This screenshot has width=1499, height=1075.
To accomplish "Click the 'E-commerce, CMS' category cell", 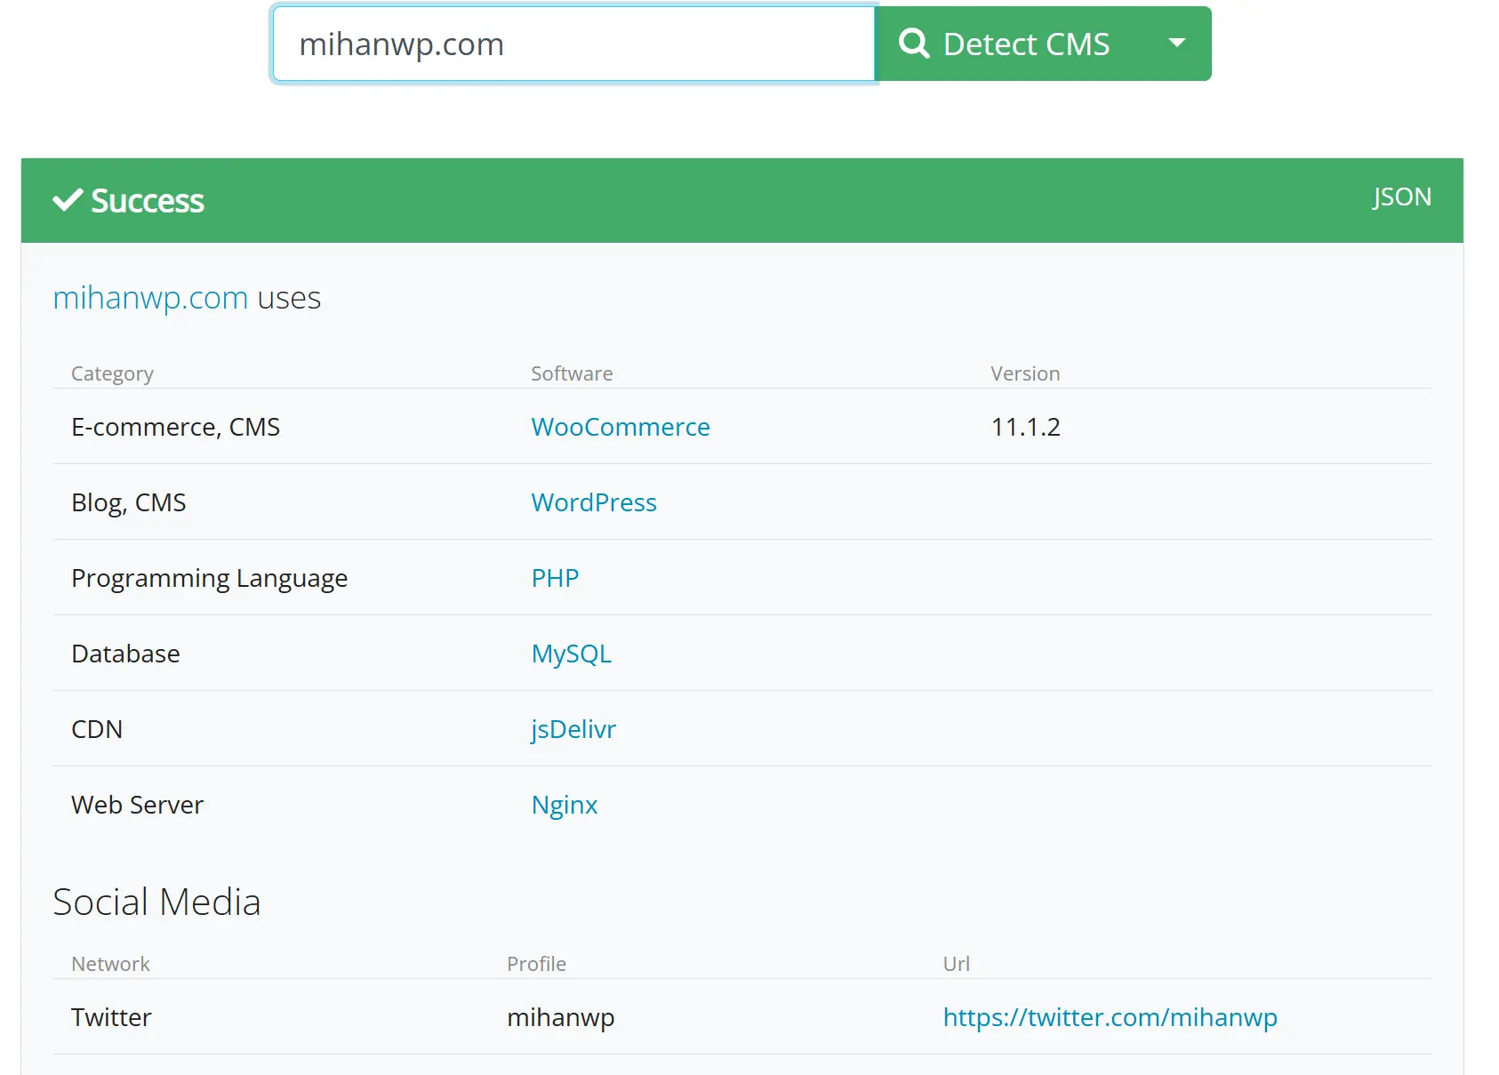I will [x=175, y=427].
